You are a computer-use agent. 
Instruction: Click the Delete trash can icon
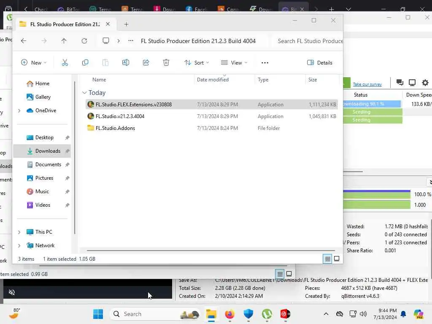166,63
